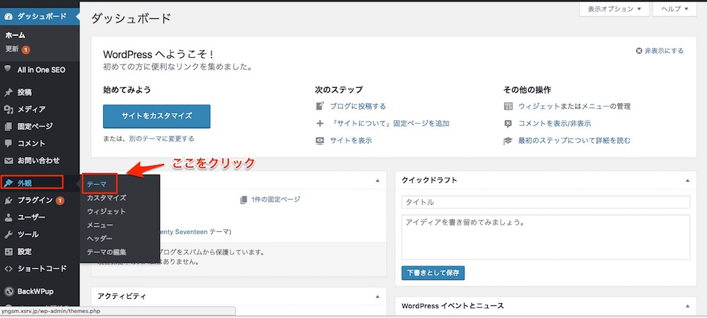The height and width of the screenshot is (318, 707).
Task: Open 投稿 in the sidebar
Action: (25, 93)
